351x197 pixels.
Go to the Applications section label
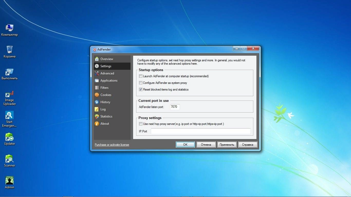click(x=109, y=81)
